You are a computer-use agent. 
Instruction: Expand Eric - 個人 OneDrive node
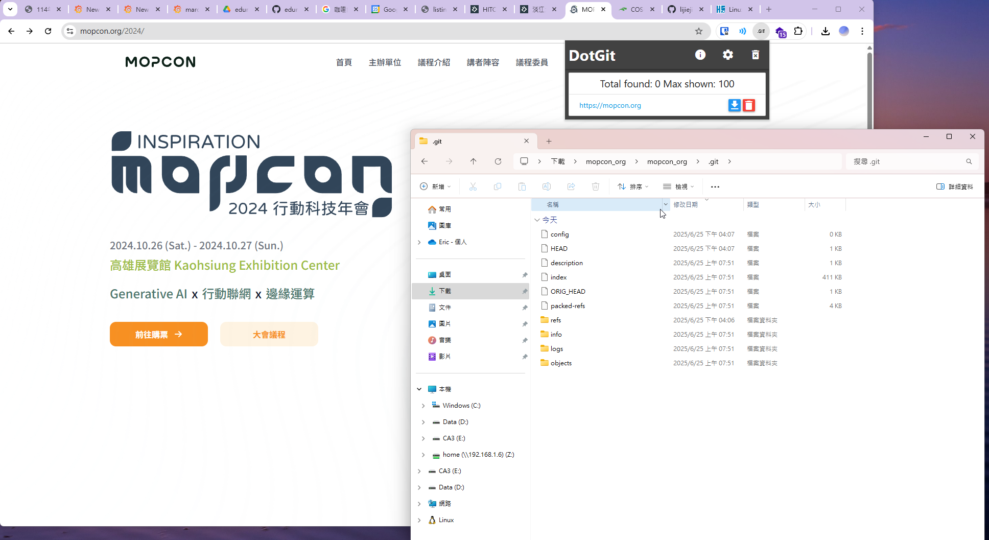(x=419, y=242)
